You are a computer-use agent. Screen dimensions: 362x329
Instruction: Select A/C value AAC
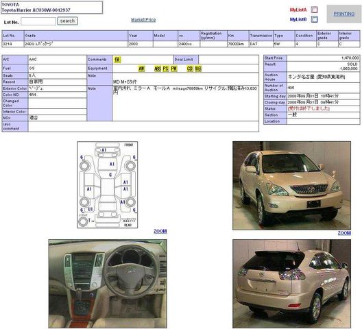(x=33, y=60)
